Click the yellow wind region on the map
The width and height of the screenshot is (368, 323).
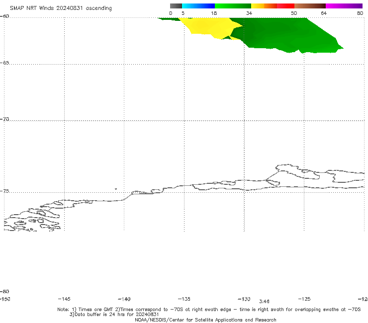coord(209,27)
